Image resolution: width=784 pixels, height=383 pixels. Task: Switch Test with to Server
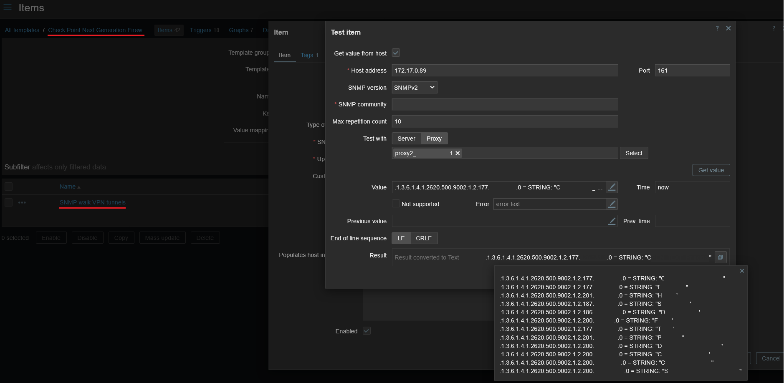pyautogui.click(x=406, y=139)
